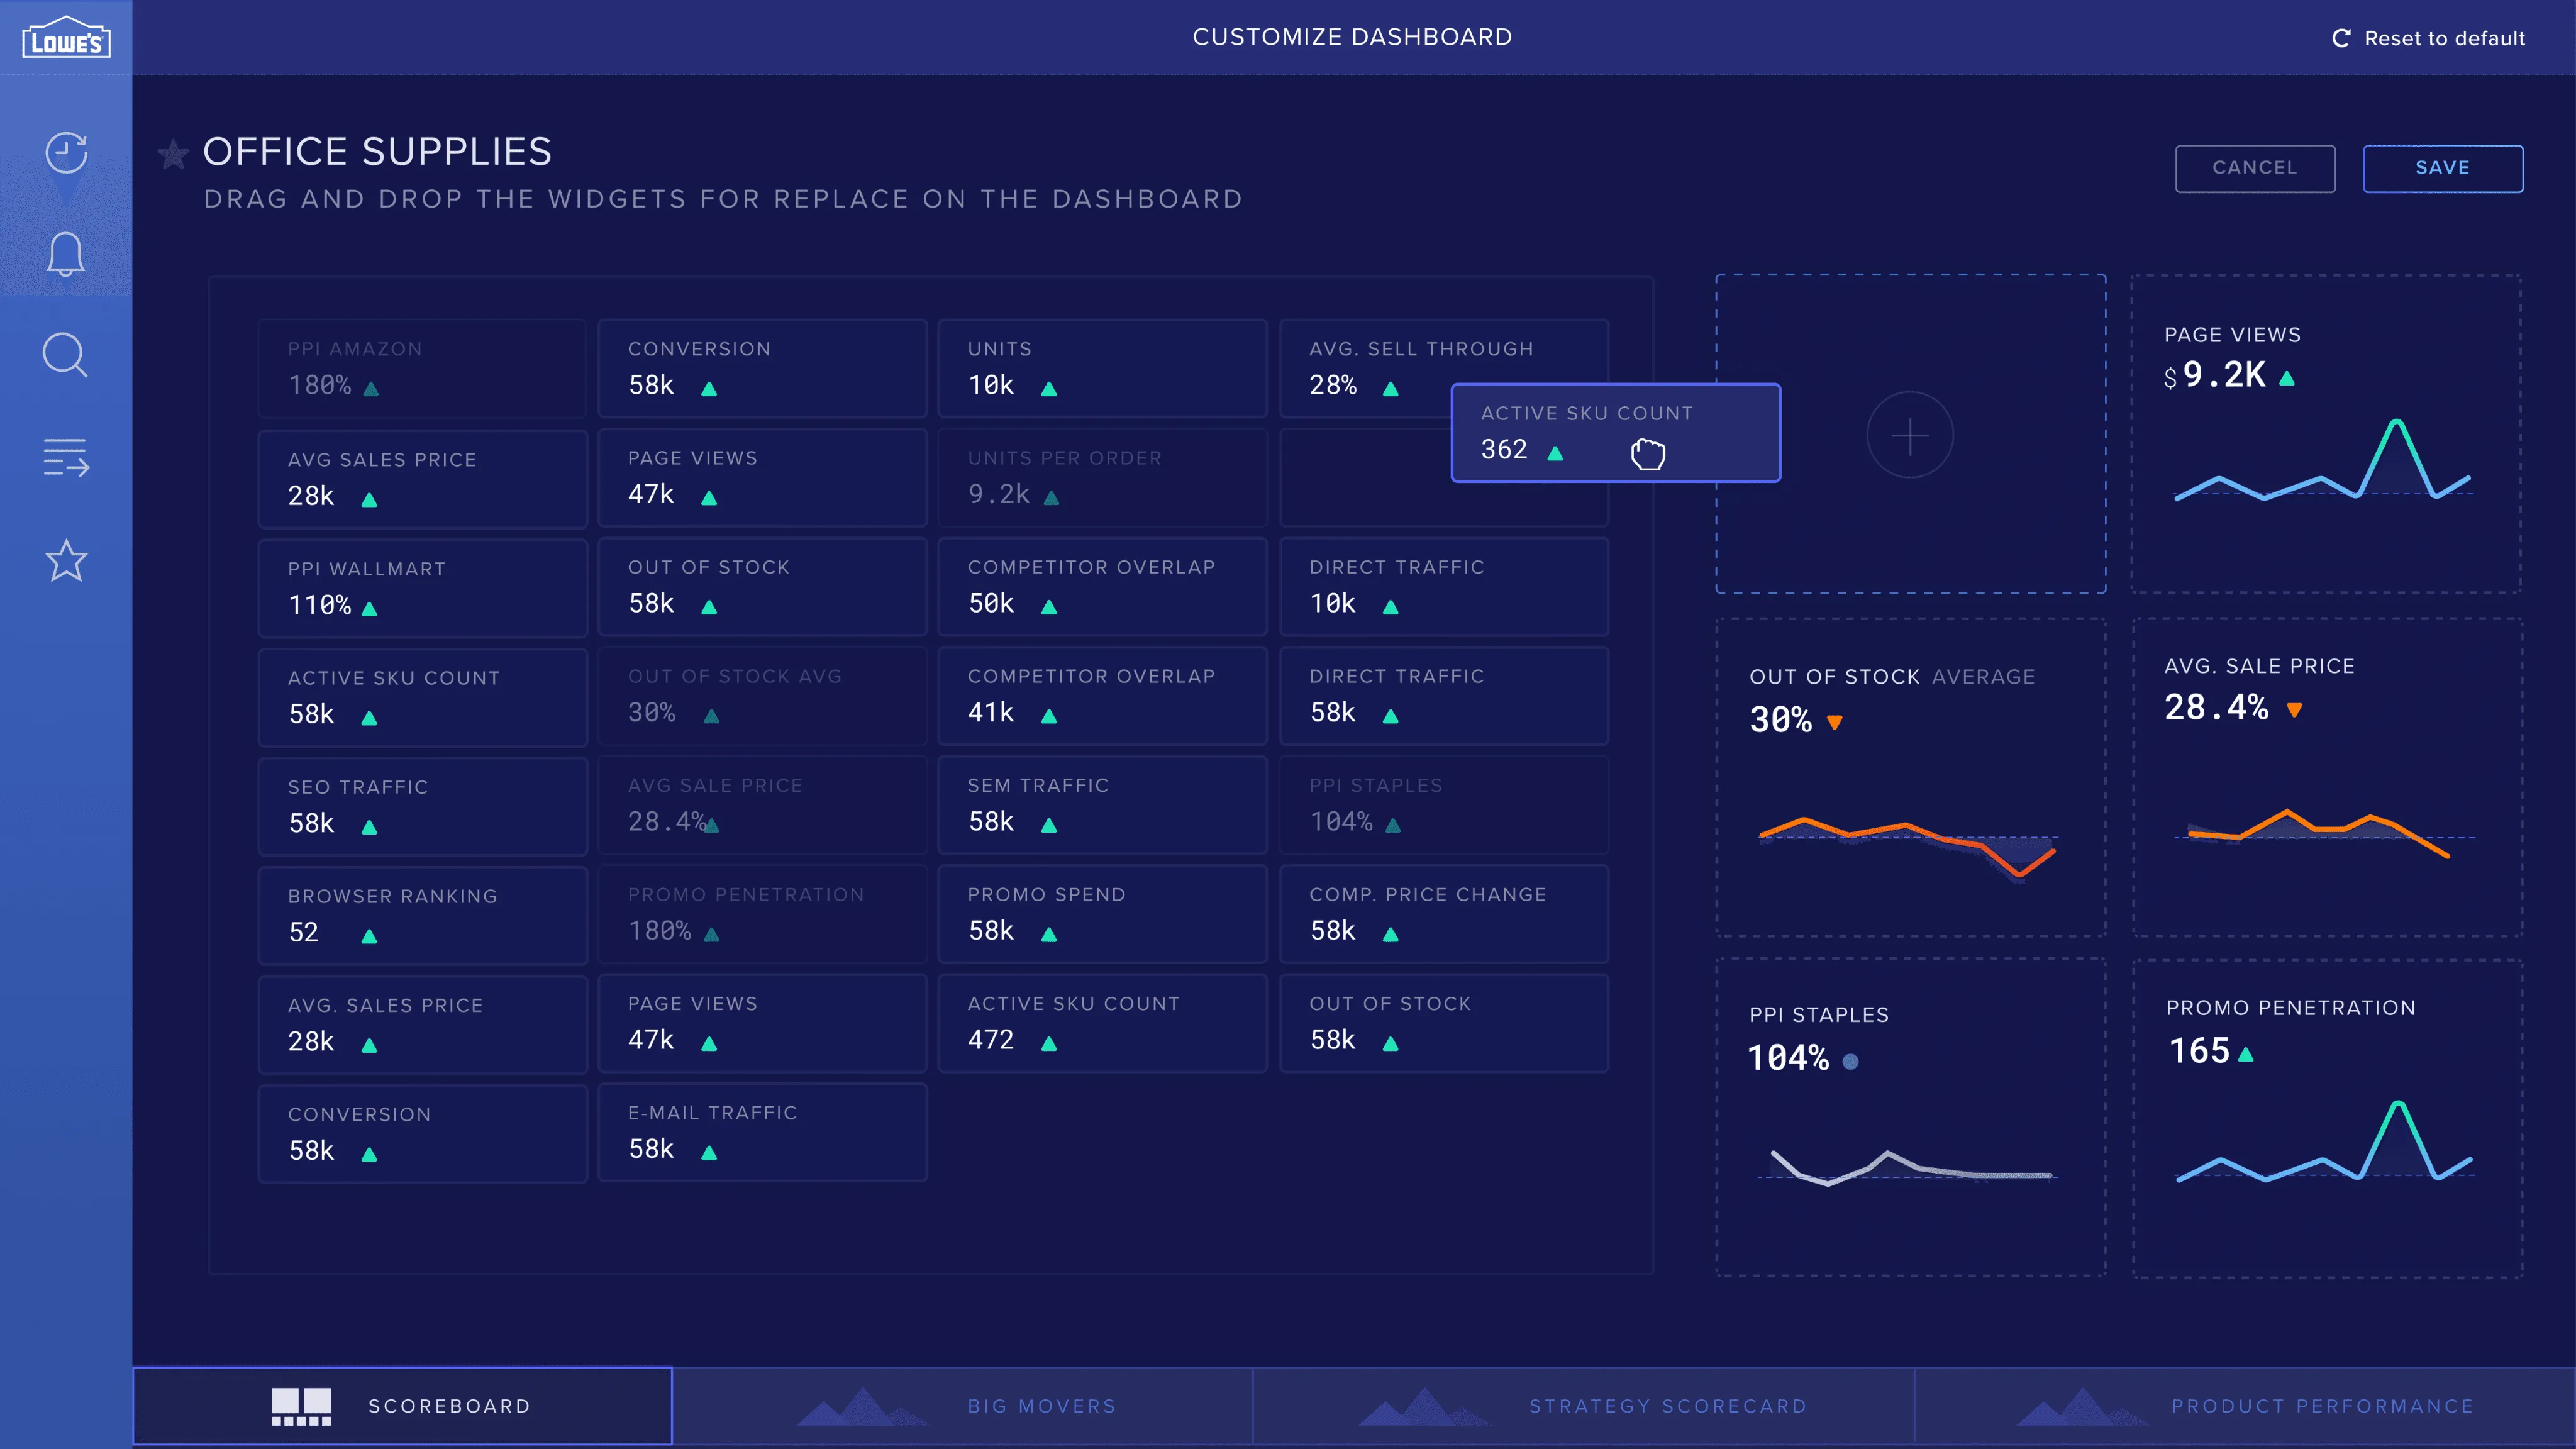Open favorites star icon in sidebar
The width and height of the screenshot is (2576, 1449).
[x=66, y=560]
